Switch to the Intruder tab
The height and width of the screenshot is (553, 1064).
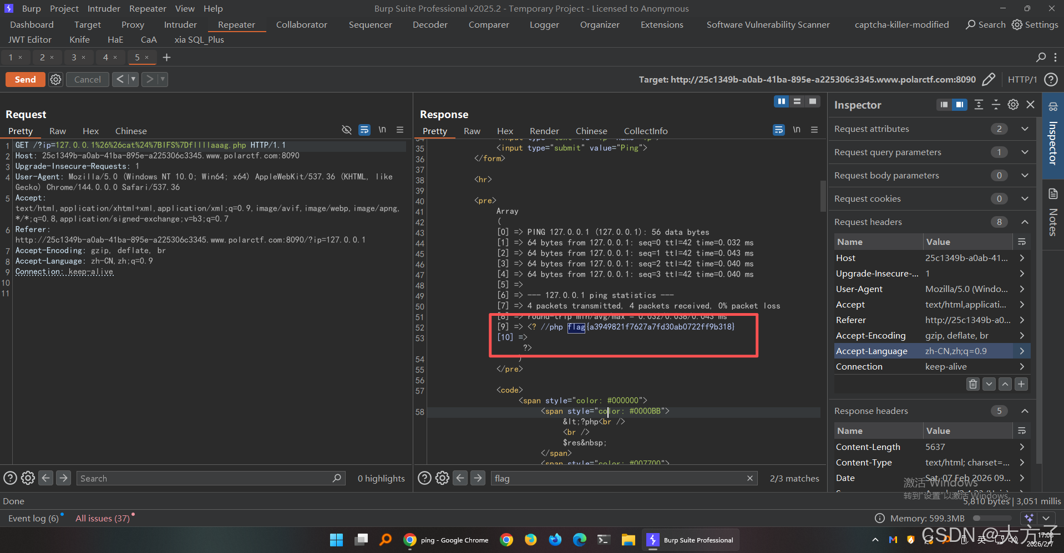click(180, 24)
